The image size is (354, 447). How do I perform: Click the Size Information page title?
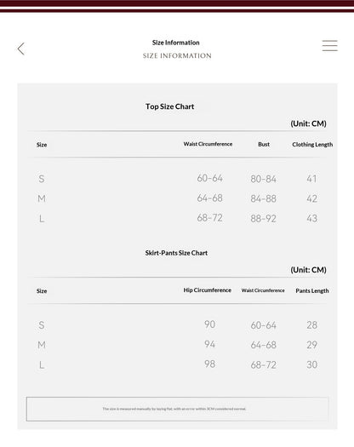pyautogui.click(x=176, y=43)
